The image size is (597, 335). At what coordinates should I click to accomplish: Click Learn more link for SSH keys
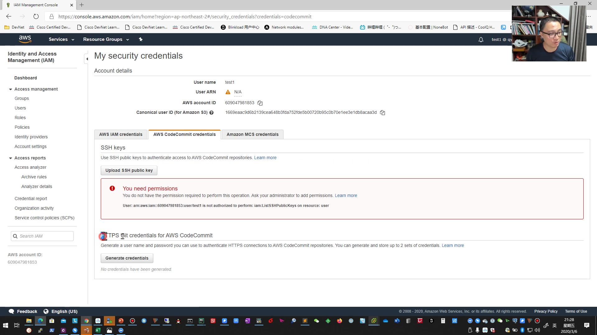pyautogui.click(x=265, y=158)
